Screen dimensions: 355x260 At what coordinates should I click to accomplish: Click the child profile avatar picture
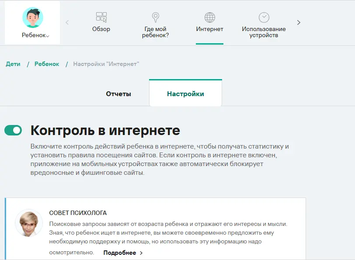coord(33,17)
